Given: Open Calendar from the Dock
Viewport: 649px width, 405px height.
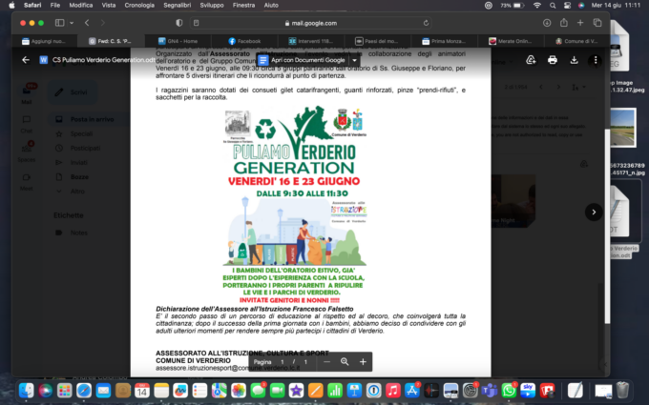Looking at the screenshot, I should [x=142, y=390].
